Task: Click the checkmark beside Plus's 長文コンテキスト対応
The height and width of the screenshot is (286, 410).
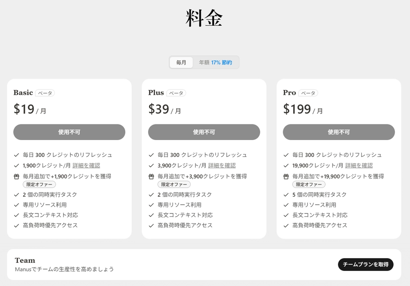Action: coord(151,215)
